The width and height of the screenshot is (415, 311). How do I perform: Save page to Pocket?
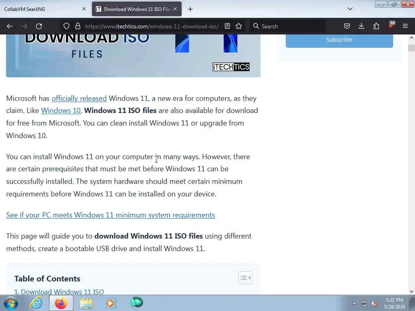click(x=347, y=26)
